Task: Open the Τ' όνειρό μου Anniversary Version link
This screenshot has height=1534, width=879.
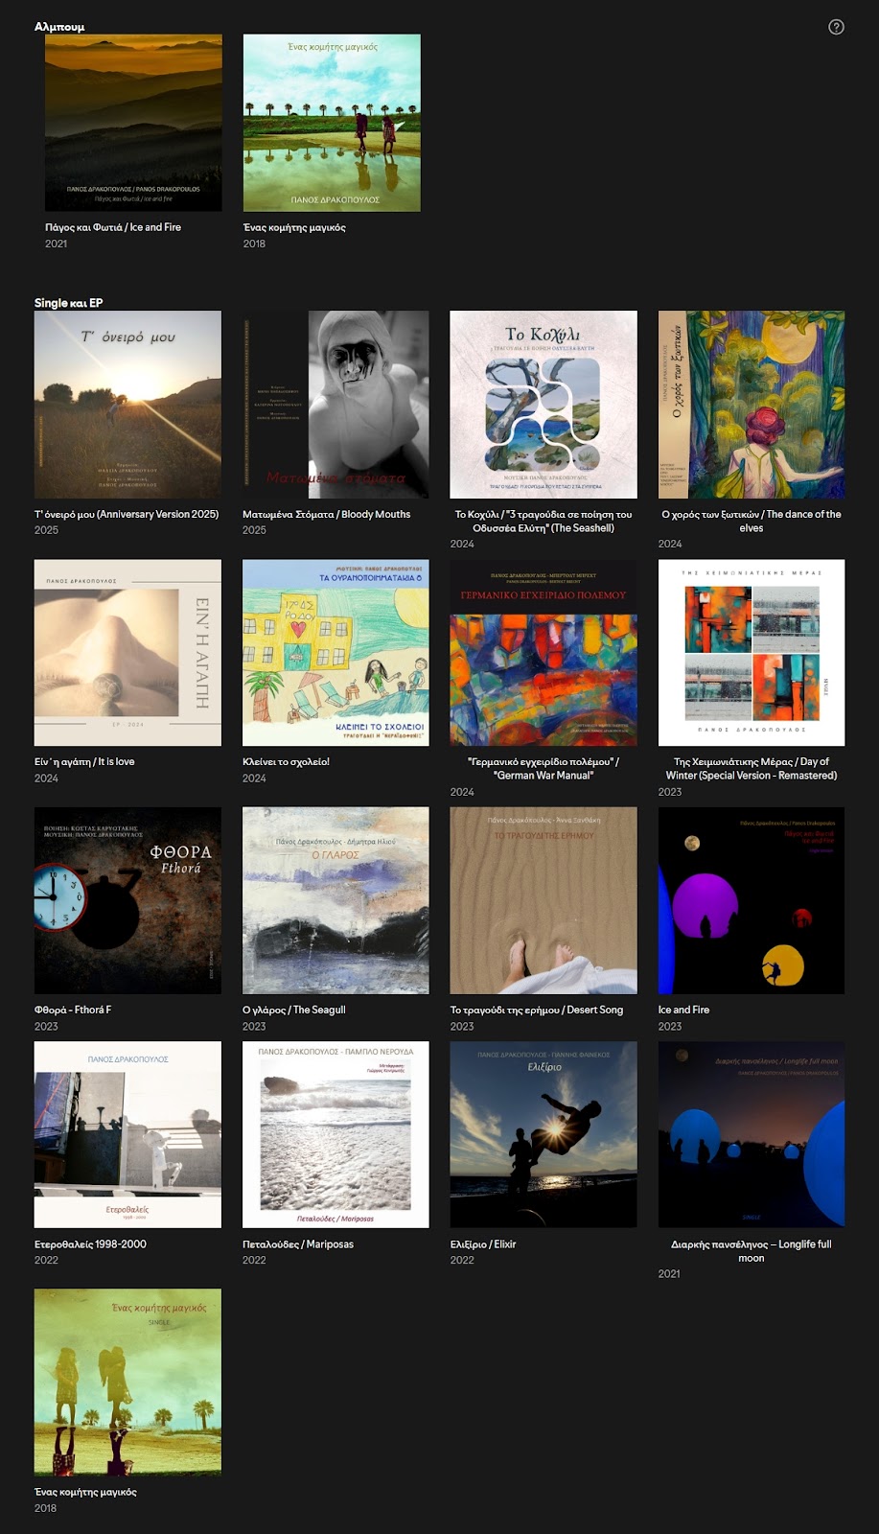Action: 127,515
